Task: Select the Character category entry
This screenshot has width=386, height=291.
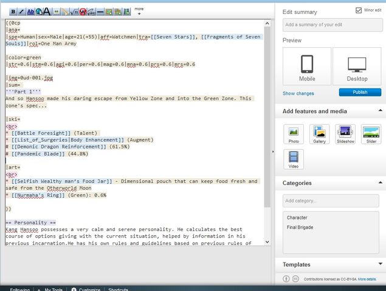Action: (297, 218)
